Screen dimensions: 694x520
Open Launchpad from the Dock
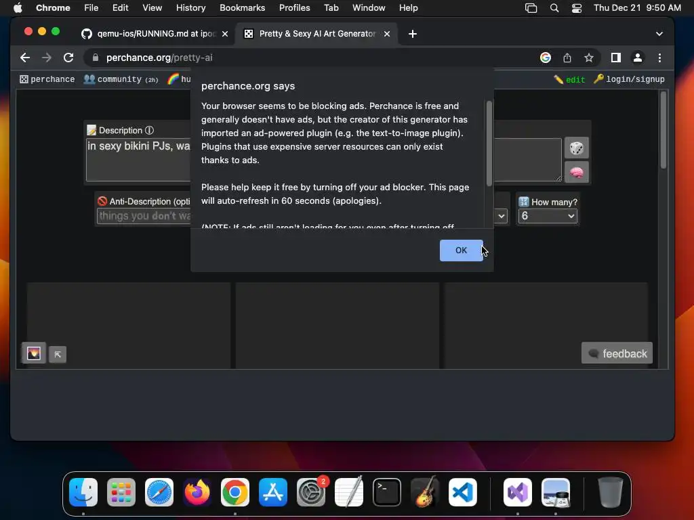pyautogui.click(x=121, y=492)
